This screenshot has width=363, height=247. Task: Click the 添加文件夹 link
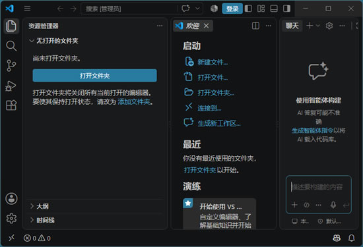(x=134, y=101)
